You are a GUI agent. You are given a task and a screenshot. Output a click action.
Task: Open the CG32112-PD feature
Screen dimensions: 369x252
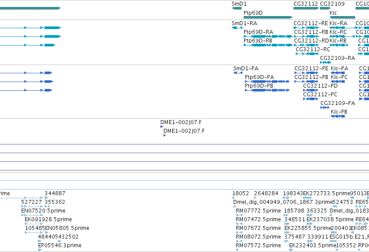[x=310, y=90]
